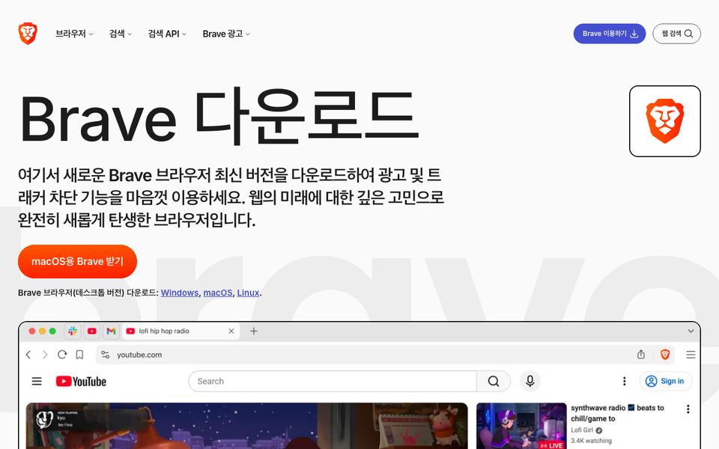
Task: Start voice search microphone icon
Action: point(530,381)
